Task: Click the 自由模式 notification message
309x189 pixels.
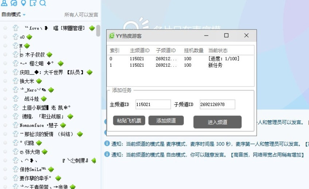Action: click(208, 155)
